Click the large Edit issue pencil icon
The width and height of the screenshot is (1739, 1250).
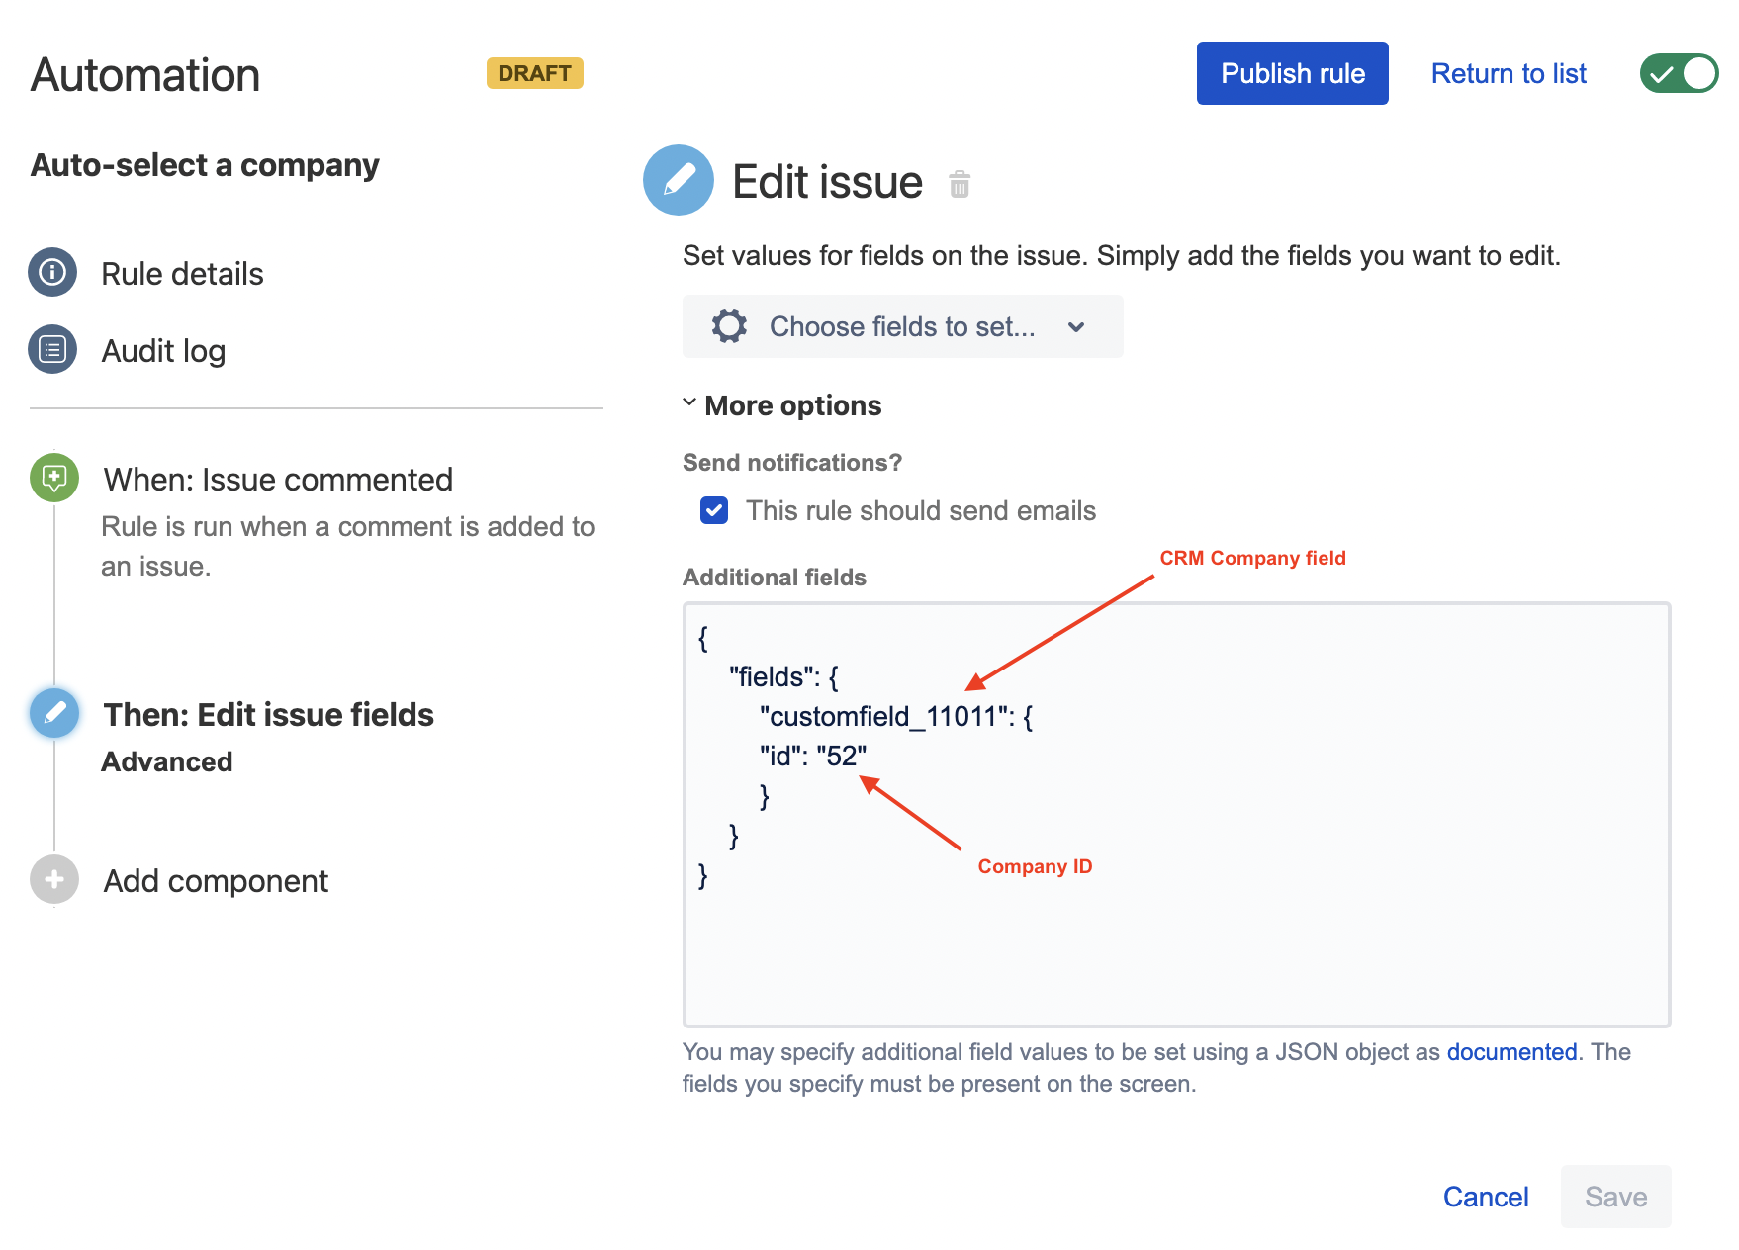[x=679, y=180]
